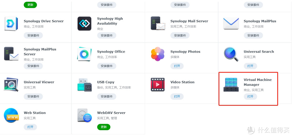Click '实用工具, 管理' under WebDAV Server
Viewport: 292px width, 137px height.
coord(107,118)
